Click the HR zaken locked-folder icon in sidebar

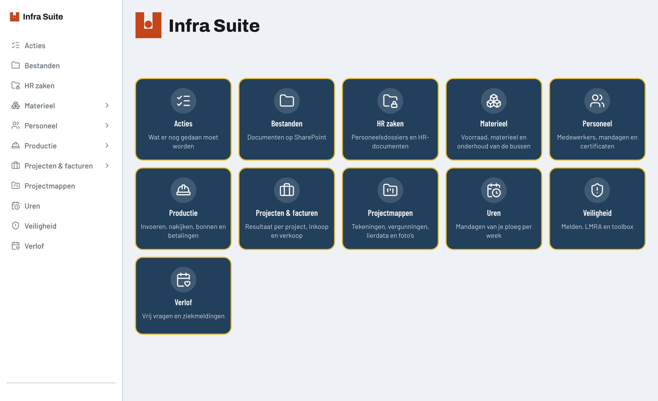point(16,85)
